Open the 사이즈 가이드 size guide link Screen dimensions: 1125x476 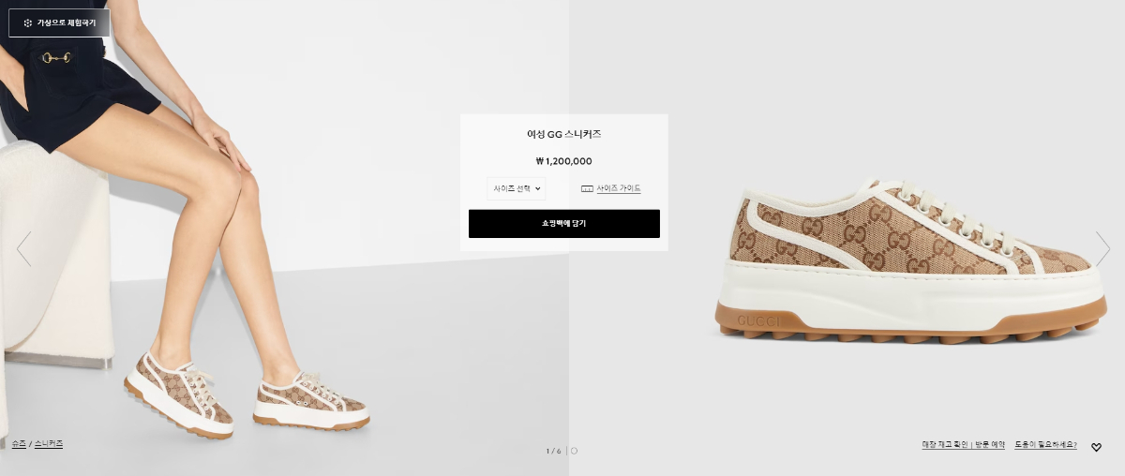[619, 188]
